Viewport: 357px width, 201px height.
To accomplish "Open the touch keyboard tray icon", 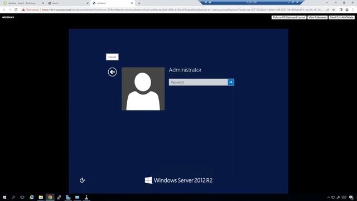I will point(344,197).
